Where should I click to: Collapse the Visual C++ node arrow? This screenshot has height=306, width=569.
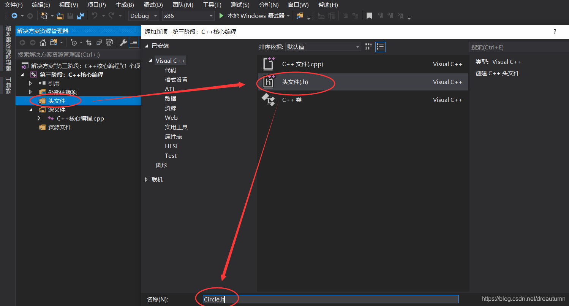151,61
